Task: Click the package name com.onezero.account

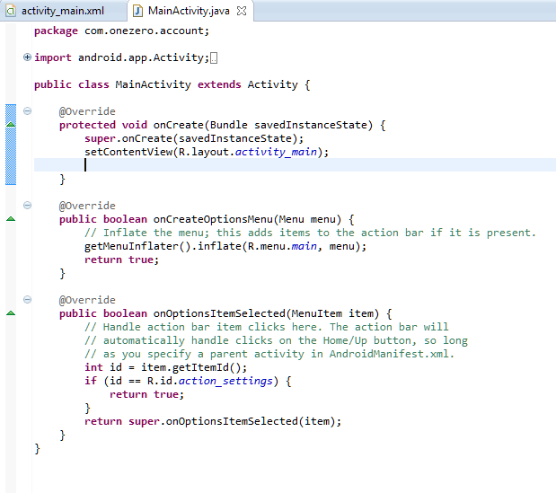Action: click(144, 31)
